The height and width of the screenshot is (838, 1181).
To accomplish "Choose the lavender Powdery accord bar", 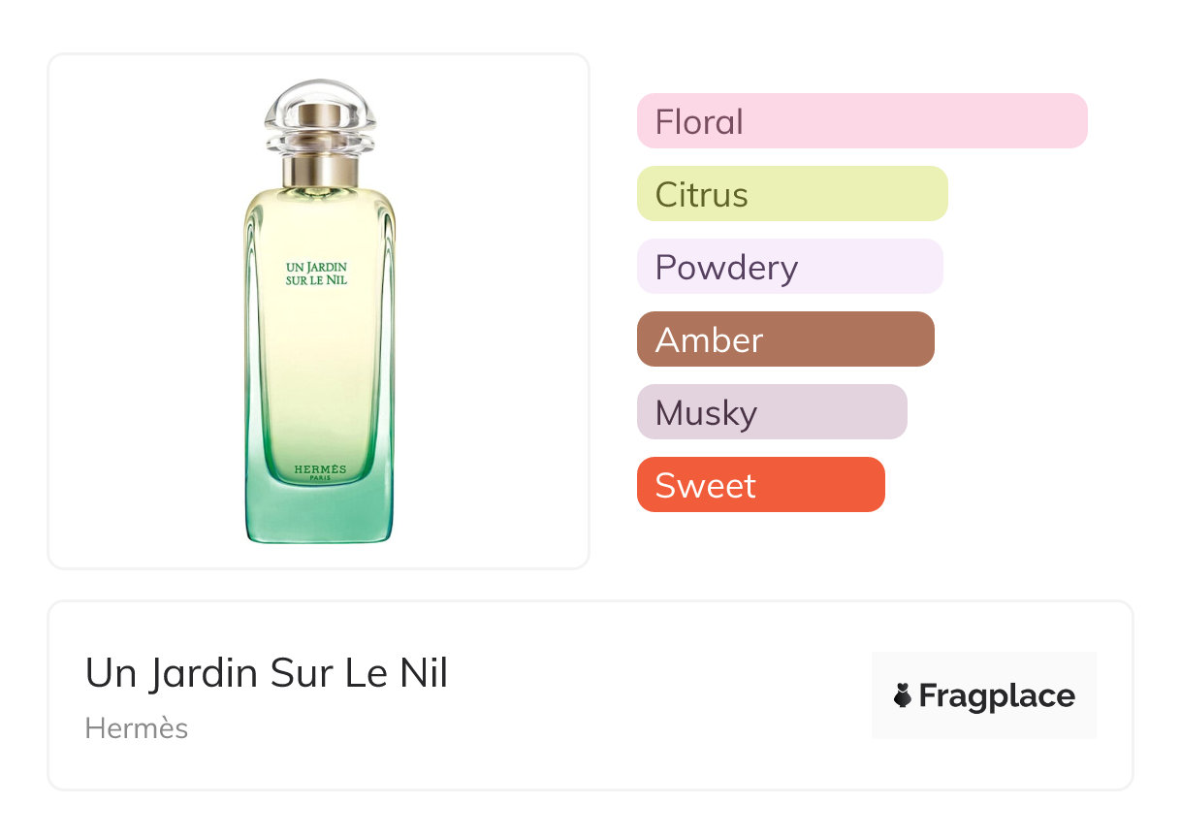I will click(x=790, y=267).
